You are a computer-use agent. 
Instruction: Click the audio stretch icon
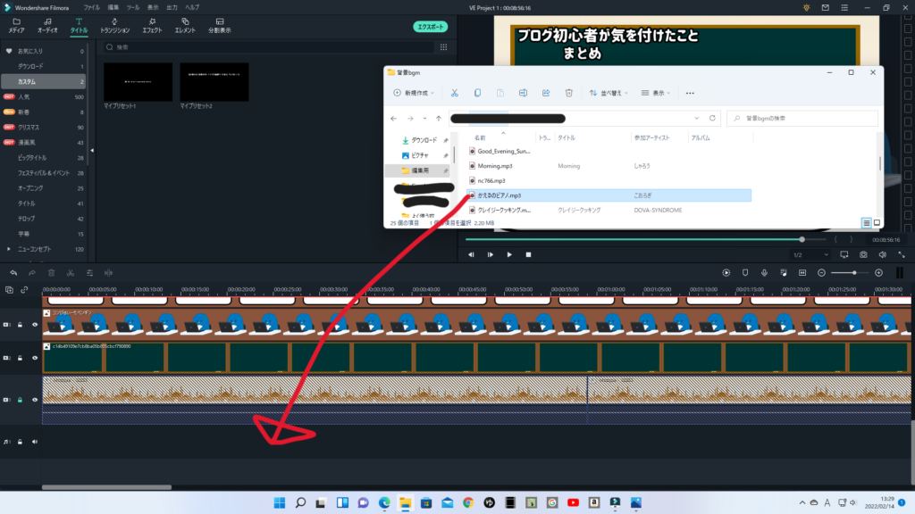click(x=108, y=273)
